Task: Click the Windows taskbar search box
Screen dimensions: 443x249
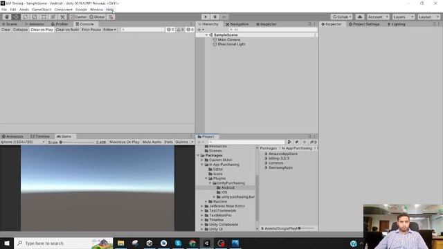Action: (x=63, y=243)
